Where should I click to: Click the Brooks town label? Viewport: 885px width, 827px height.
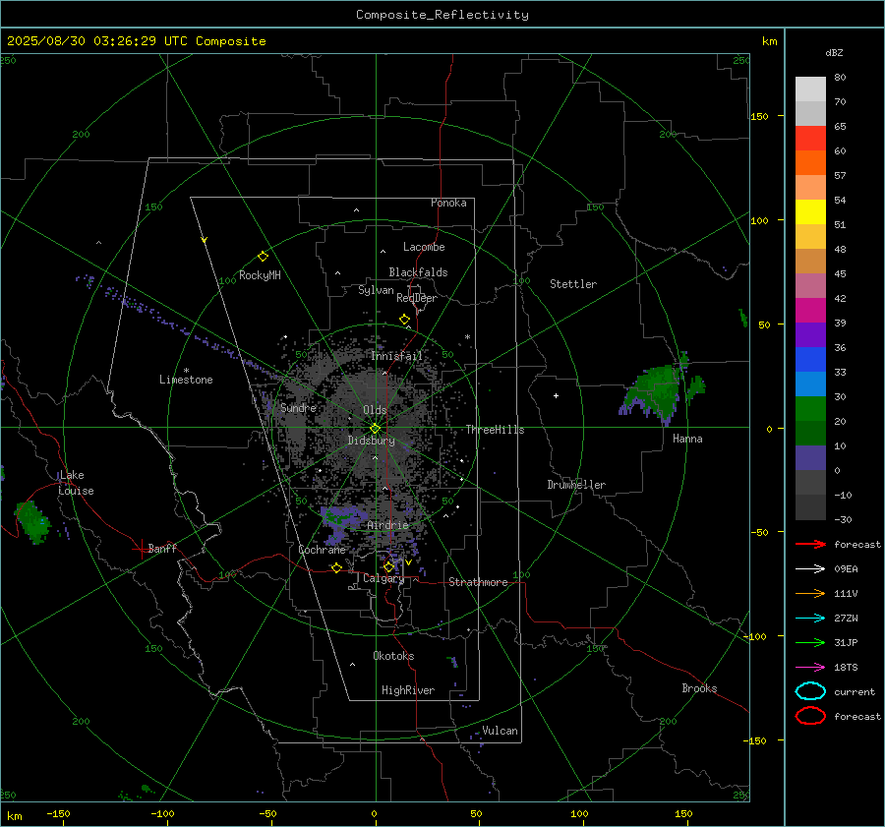point(699,688)
